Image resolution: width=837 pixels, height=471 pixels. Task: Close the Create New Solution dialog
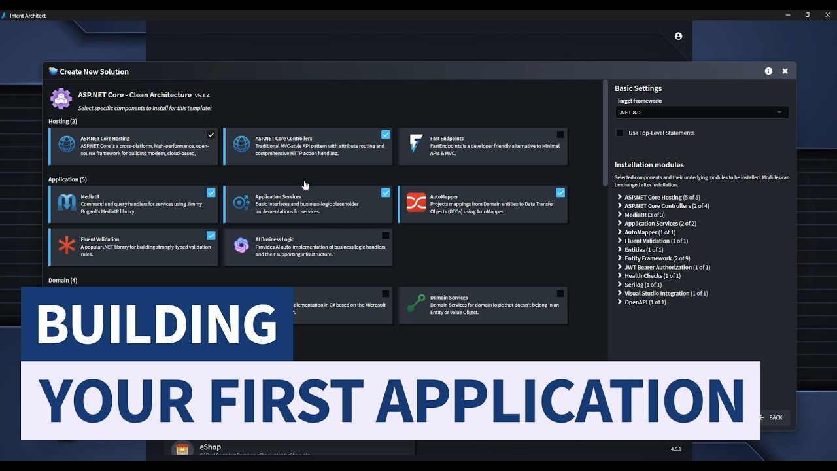point(785,71)
